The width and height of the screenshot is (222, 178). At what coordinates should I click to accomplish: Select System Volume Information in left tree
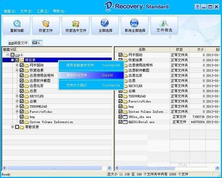[x=51, y=122]
